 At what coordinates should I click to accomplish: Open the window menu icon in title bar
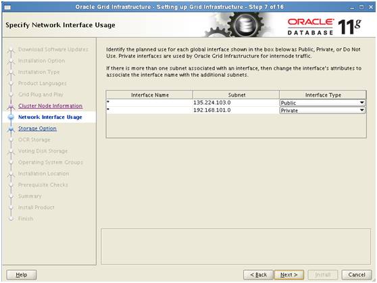tap(7, 7)
